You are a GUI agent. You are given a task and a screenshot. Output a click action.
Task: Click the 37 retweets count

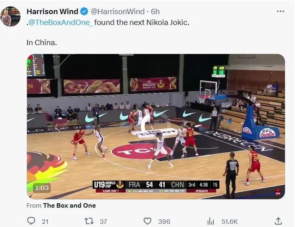click(x=103, y=221)
